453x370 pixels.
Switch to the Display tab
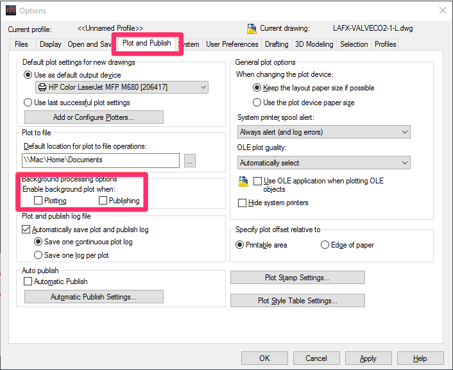pyautogui.click(x=51, y=44)
